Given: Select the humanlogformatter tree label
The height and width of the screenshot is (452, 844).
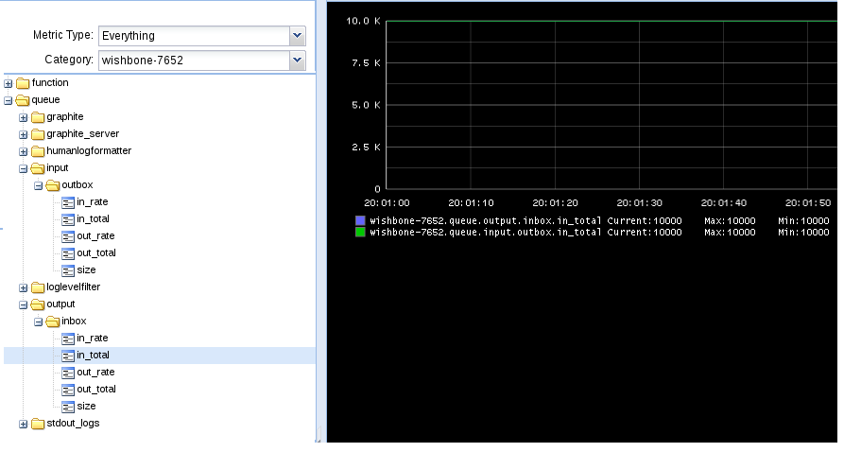Looking at the screenshot, I should [x=89, y=151].
